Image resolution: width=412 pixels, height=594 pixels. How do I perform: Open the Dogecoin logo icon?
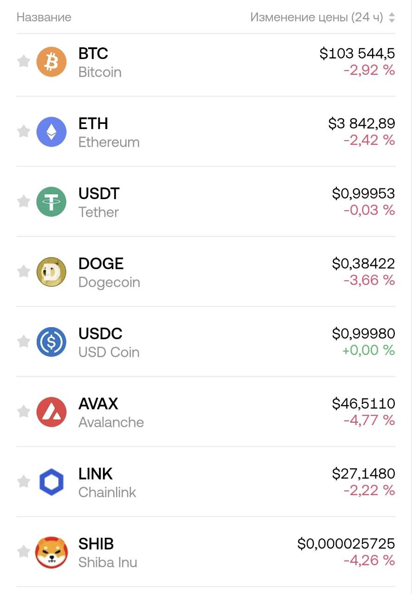click(x=51, y=272)
